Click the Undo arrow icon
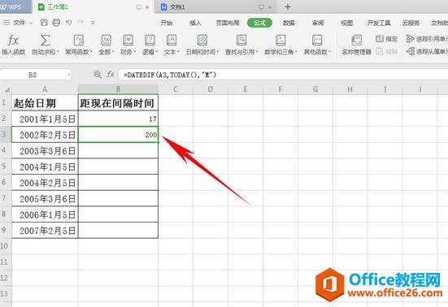Image resolution: width=448 pixels, height=307 pixels. click(x=68, y=22)
